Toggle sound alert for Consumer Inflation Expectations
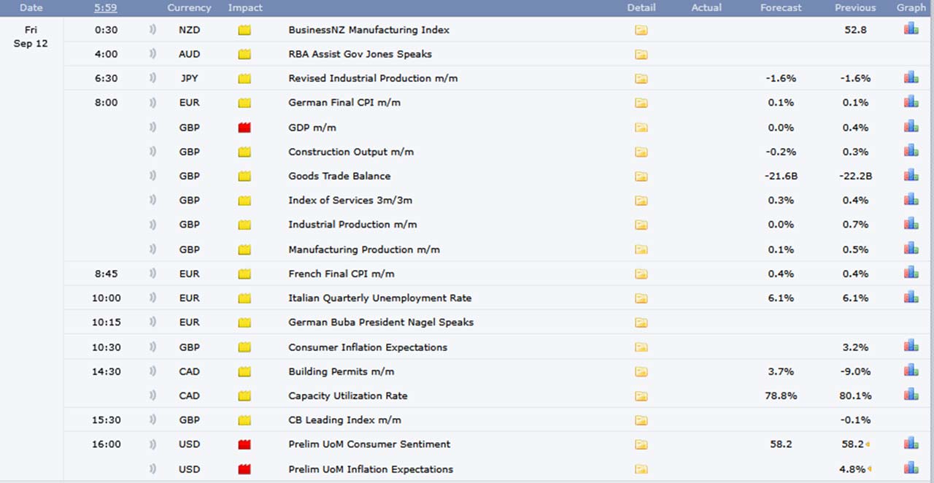 [153, 347]
